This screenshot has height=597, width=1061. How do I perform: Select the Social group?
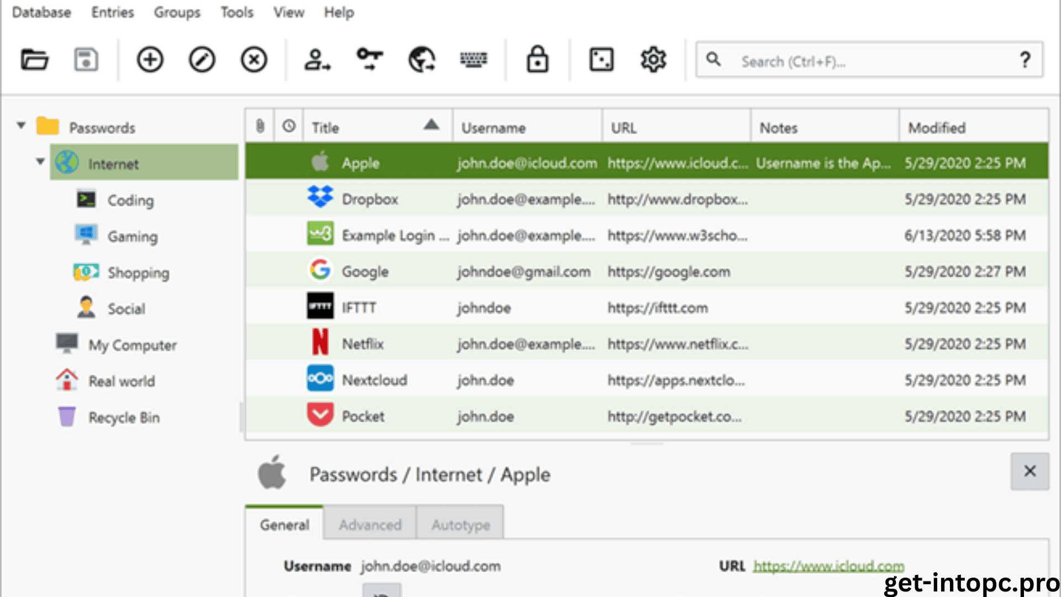[x=127, y=308]
